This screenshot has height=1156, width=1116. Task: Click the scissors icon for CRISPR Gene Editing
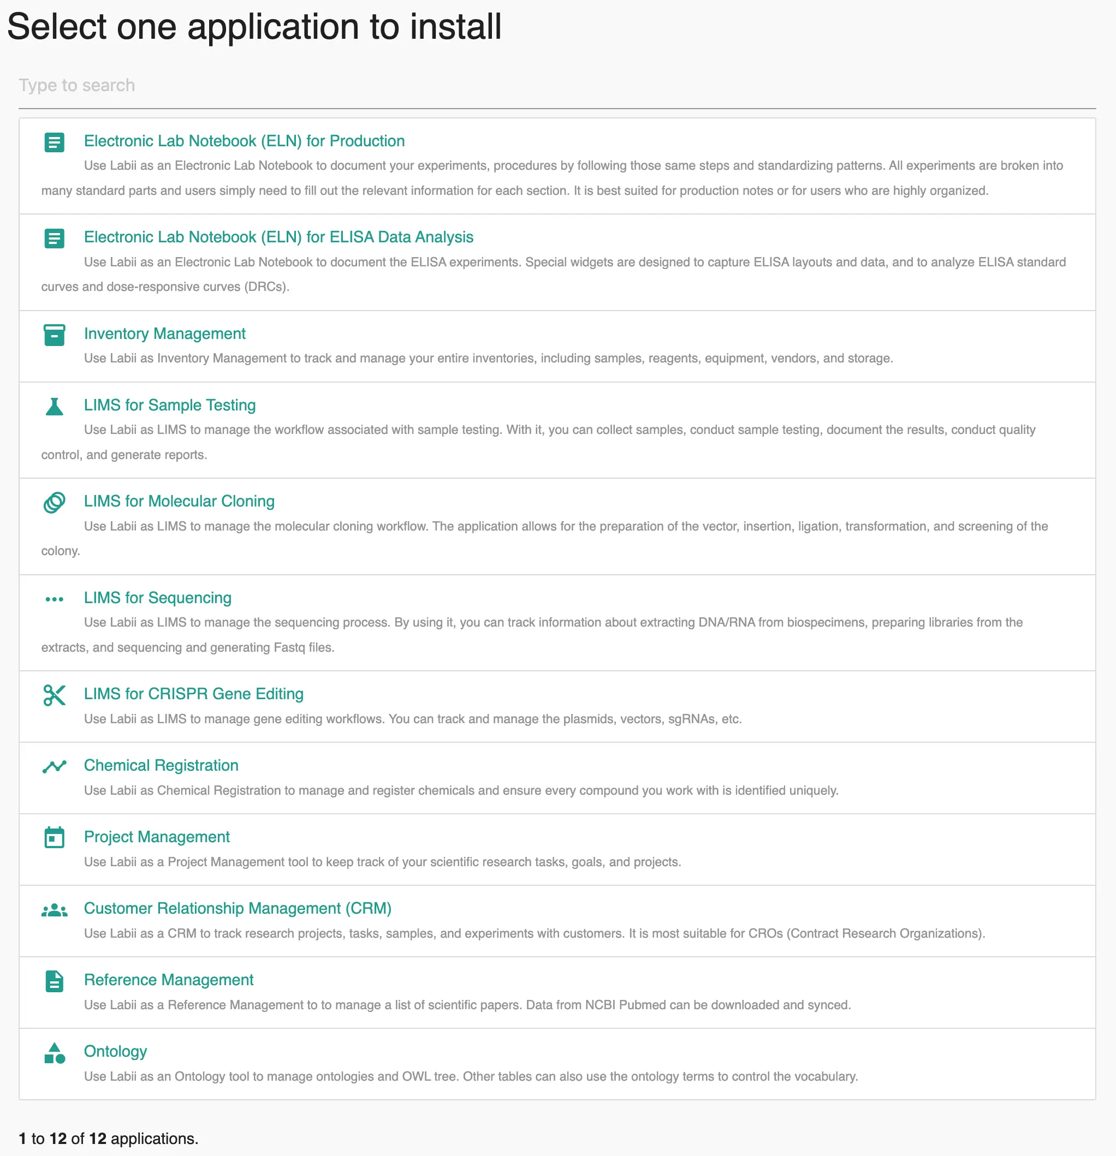click(54, 695)
